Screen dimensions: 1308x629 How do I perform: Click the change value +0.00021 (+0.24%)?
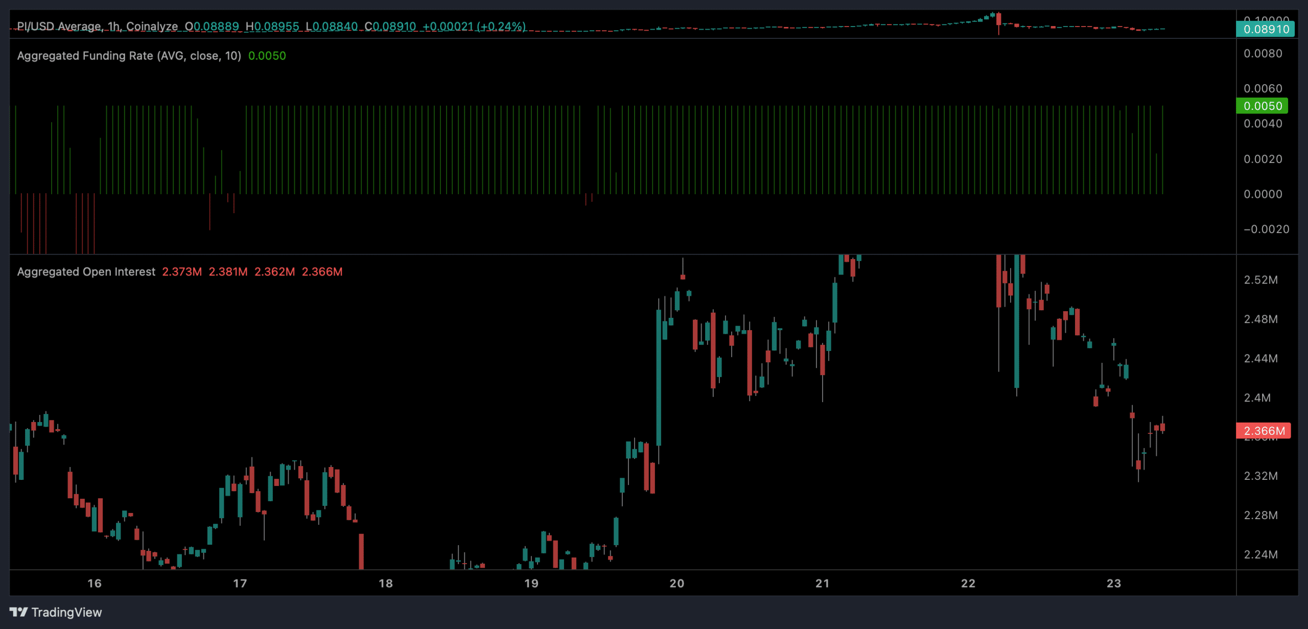tap(474, 26)
